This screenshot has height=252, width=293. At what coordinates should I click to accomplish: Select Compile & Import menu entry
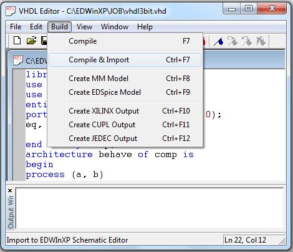[125, 60]
